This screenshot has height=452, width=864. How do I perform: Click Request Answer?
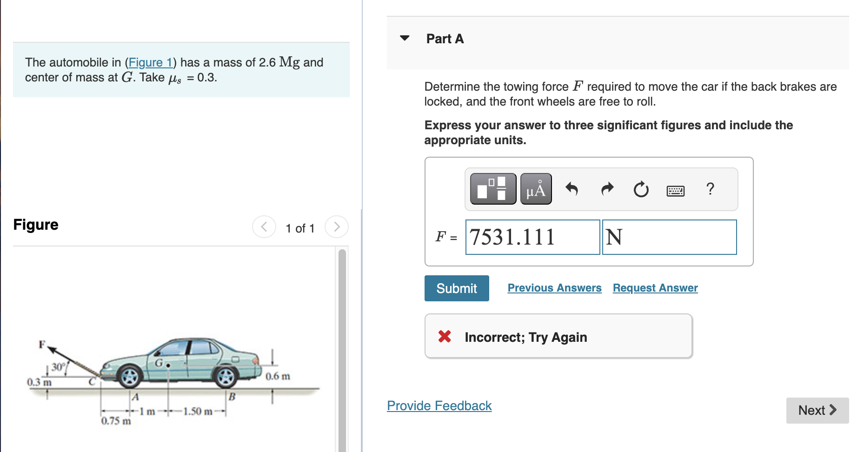(655, 287)
